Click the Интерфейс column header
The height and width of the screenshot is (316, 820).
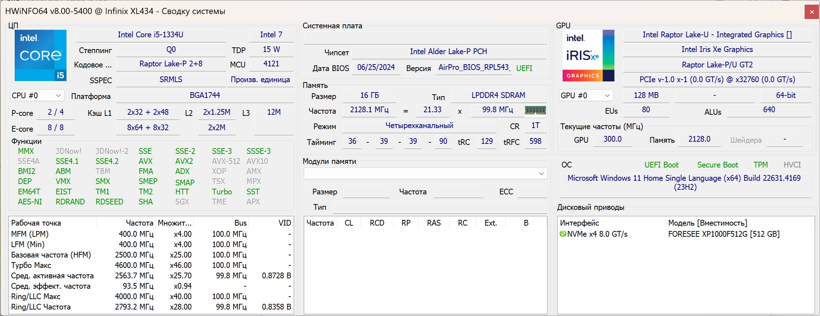point(579,223)
